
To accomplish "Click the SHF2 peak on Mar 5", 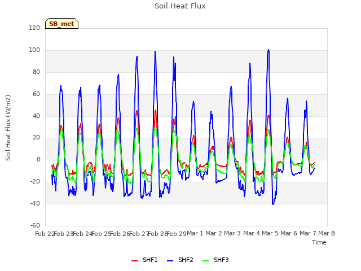I will [x=268, y=50].
